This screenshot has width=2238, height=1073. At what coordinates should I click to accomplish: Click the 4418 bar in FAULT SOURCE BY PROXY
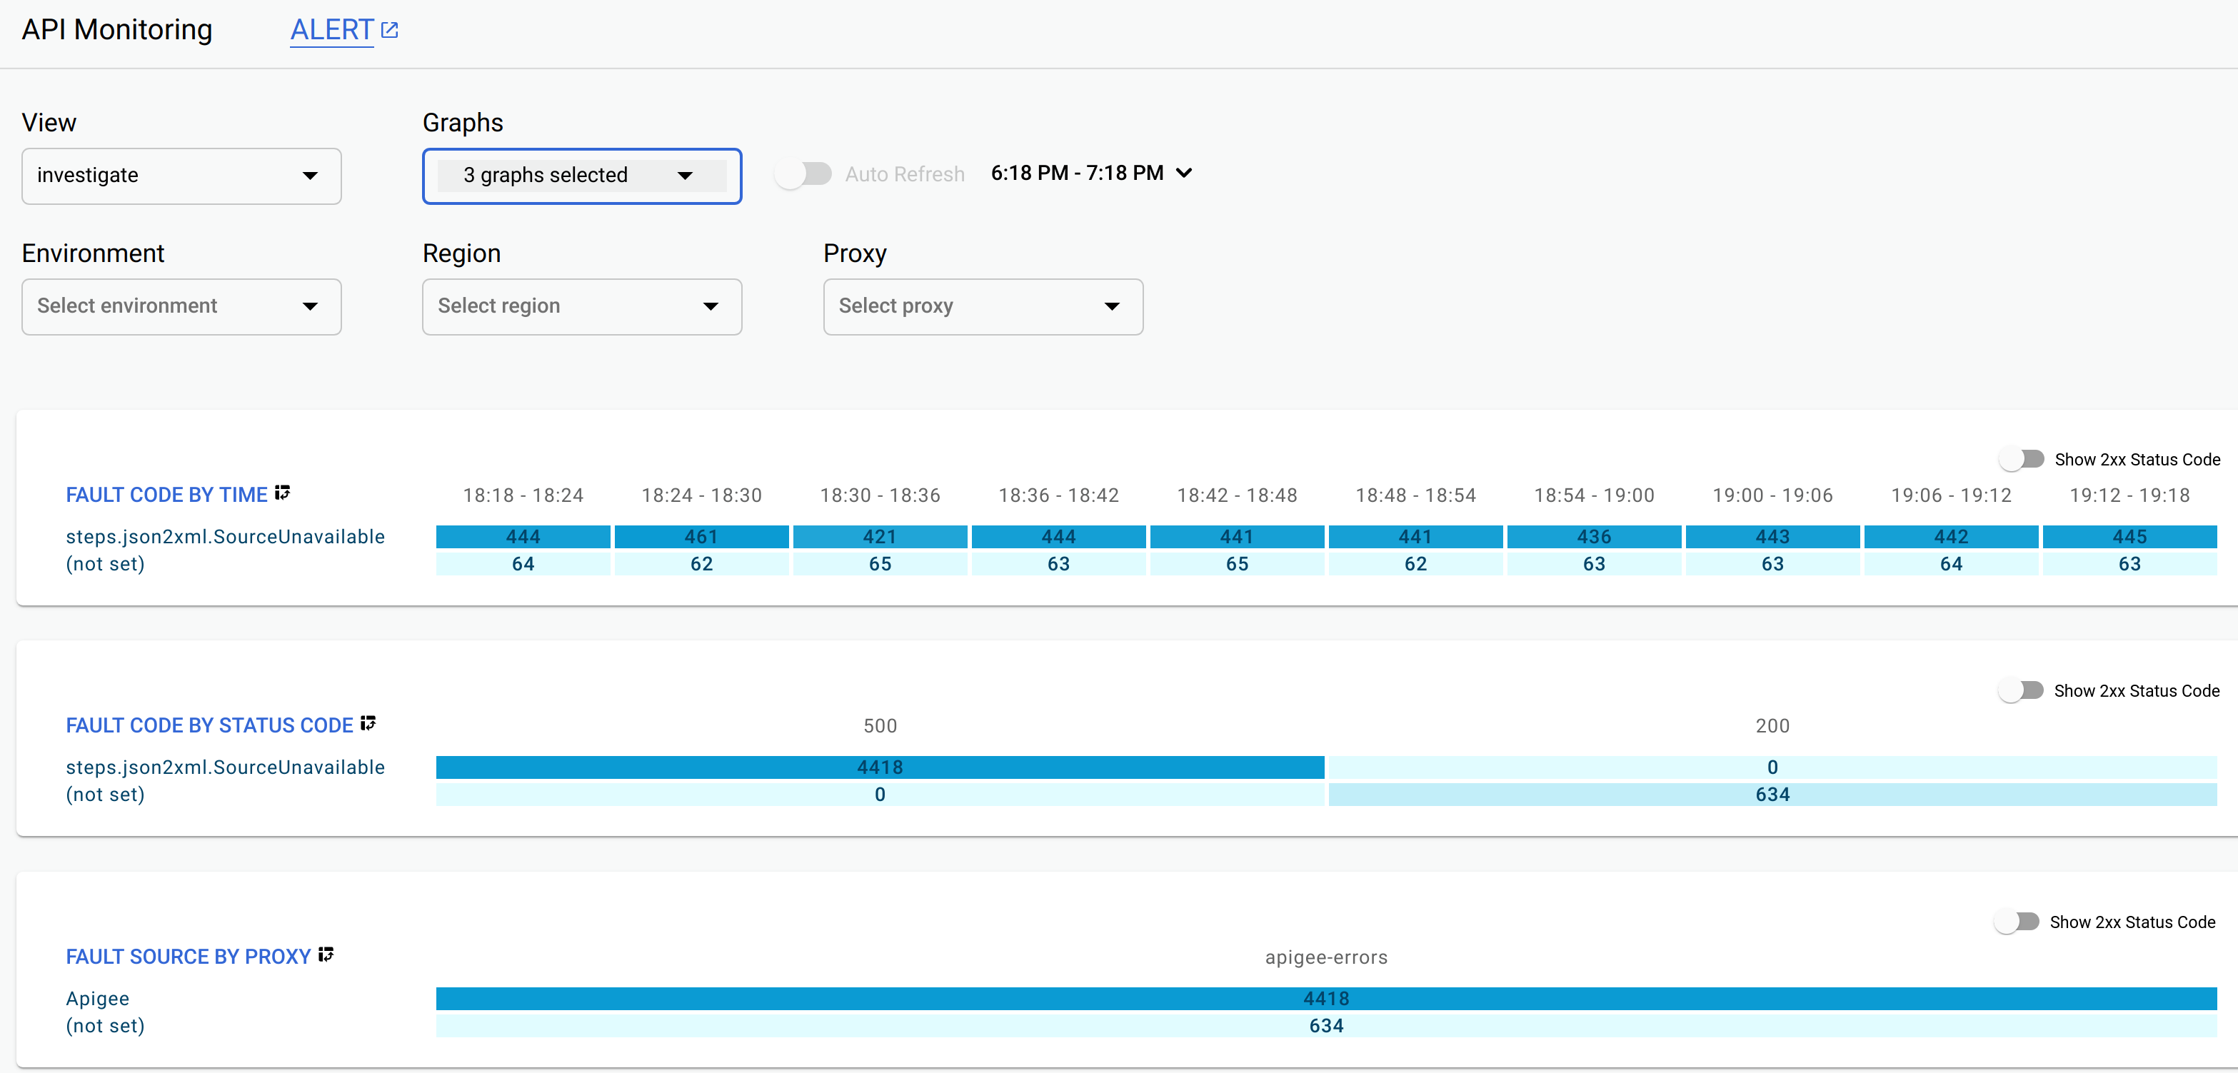click(1326, 999)
